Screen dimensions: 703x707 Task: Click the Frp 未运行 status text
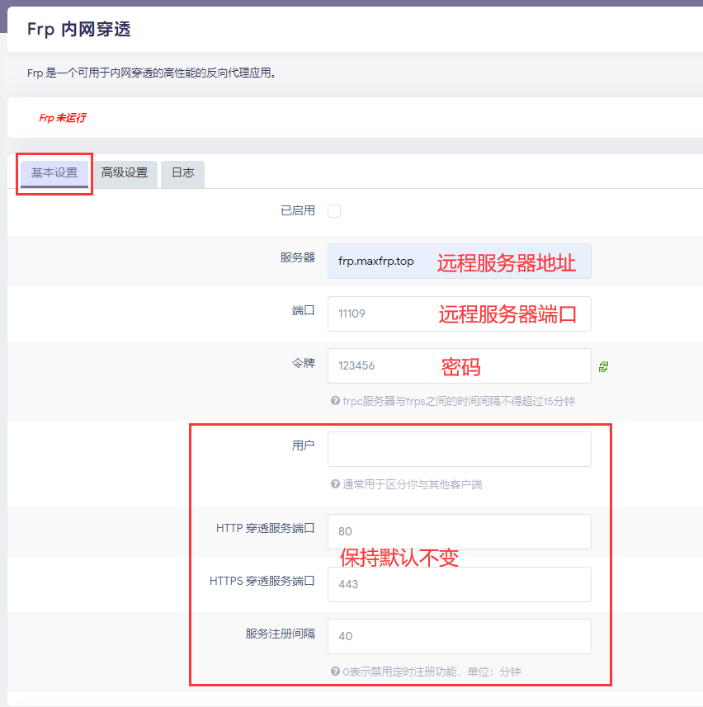tap(62, 118)
